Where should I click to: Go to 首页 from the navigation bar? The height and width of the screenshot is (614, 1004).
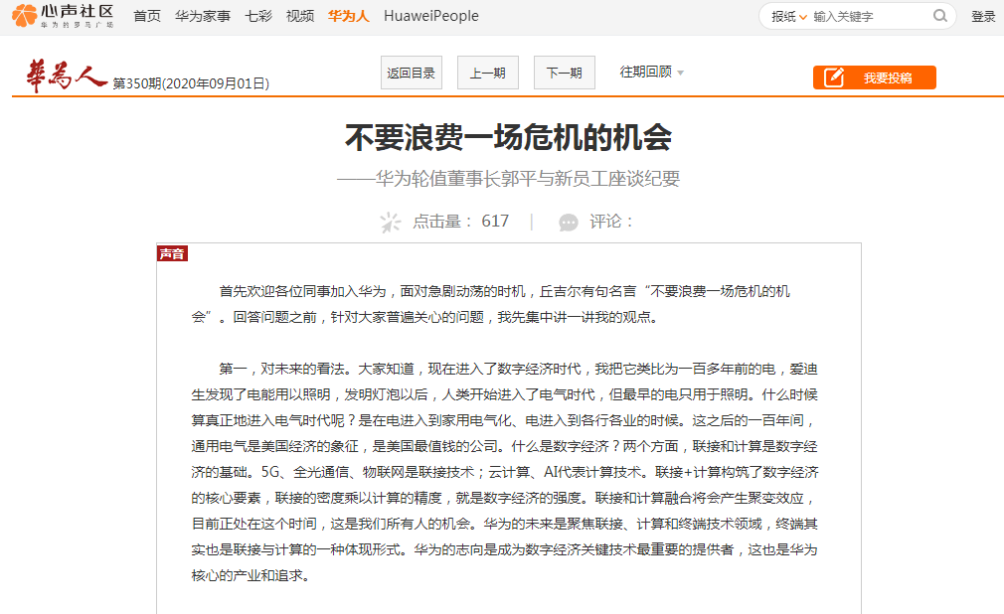point(146,16)
